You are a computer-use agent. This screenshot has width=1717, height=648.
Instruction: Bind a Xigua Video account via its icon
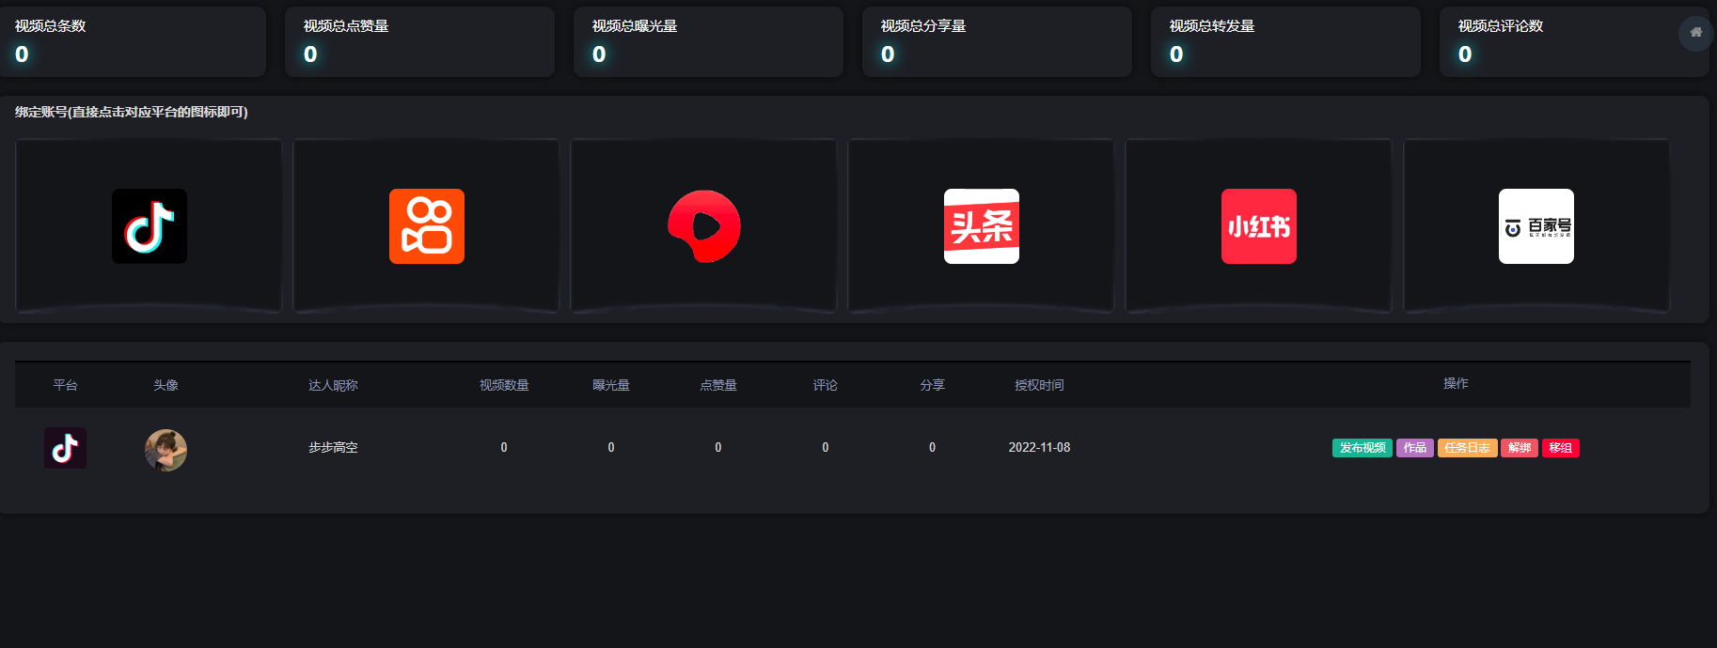(704, 226)
